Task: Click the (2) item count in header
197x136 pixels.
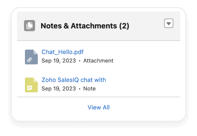Action: [124, 26]
